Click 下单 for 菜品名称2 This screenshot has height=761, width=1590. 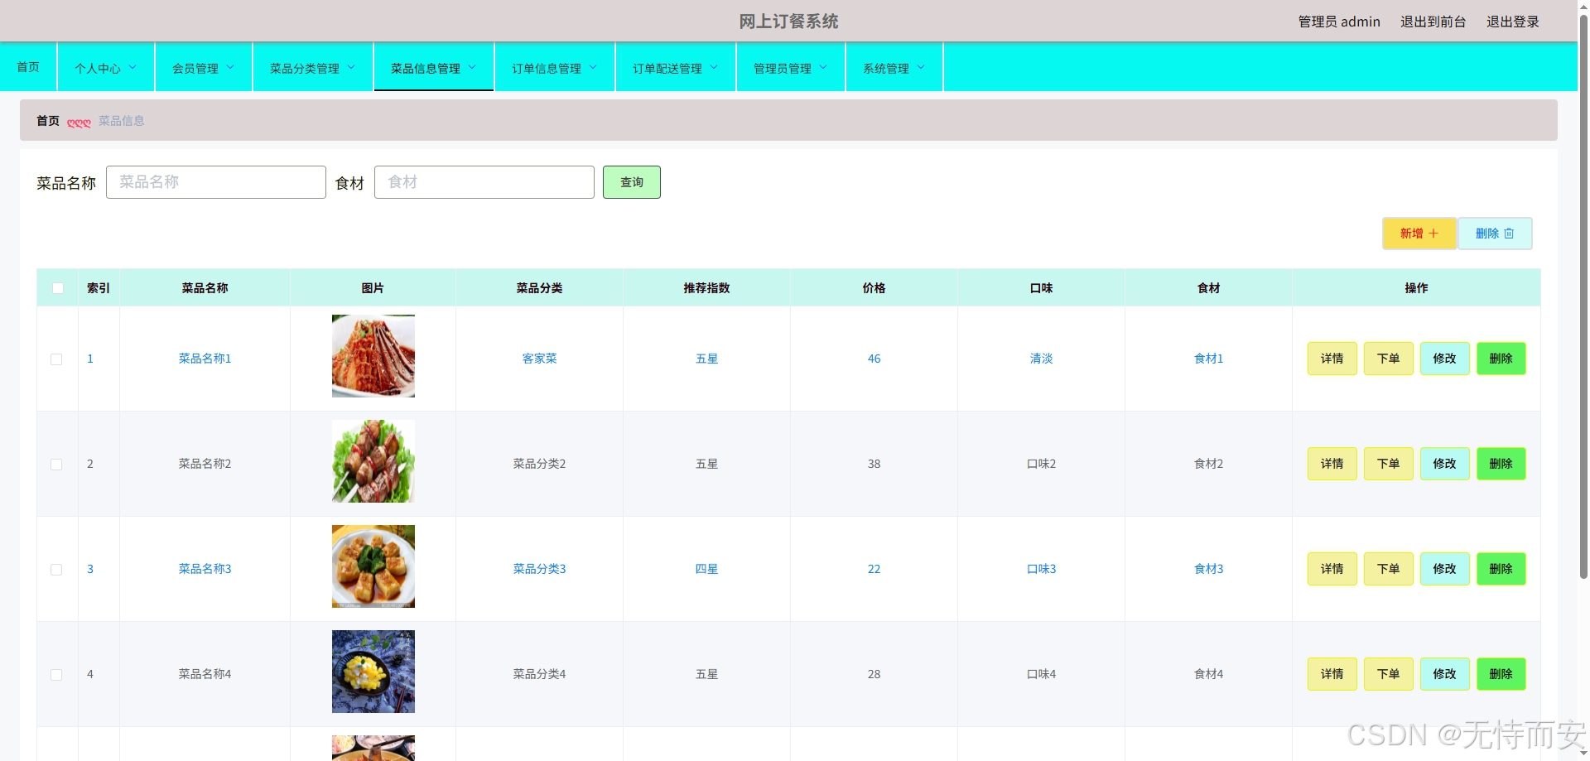(1389, 464)
